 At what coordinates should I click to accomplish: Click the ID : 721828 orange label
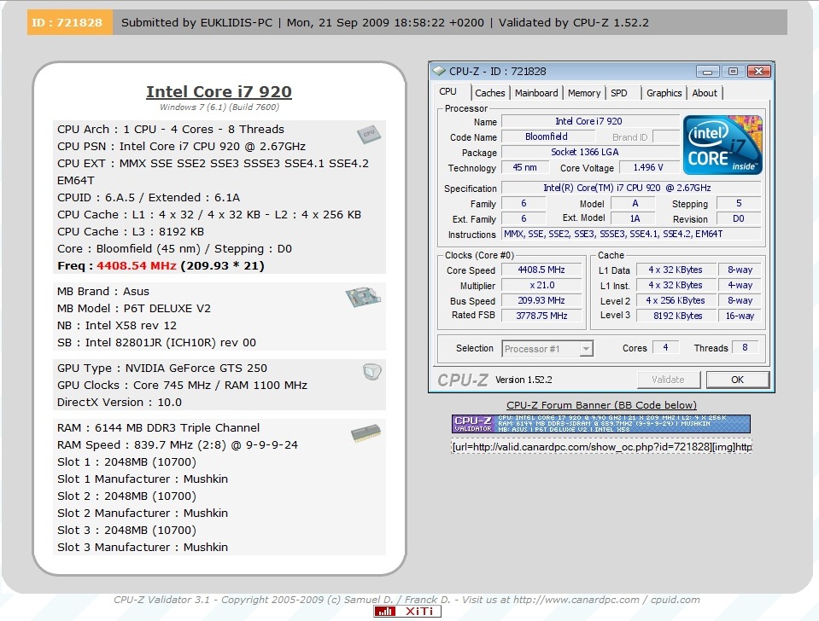tap(69, 22)
